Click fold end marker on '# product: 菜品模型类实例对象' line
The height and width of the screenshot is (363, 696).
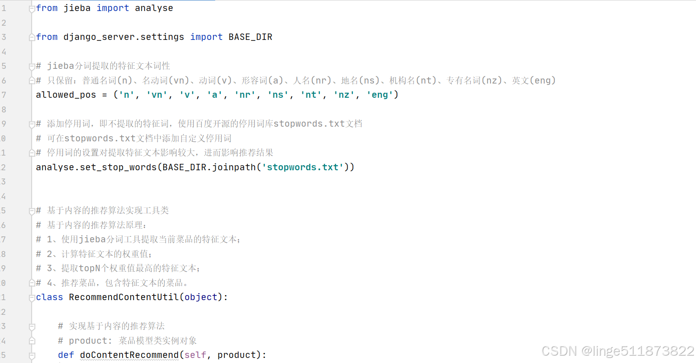coord(32,341)
